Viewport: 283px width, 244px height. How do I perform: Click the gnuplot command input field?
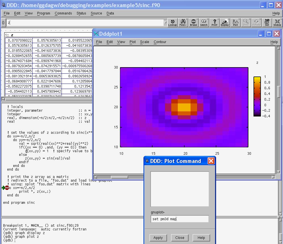tap(179, 219)
